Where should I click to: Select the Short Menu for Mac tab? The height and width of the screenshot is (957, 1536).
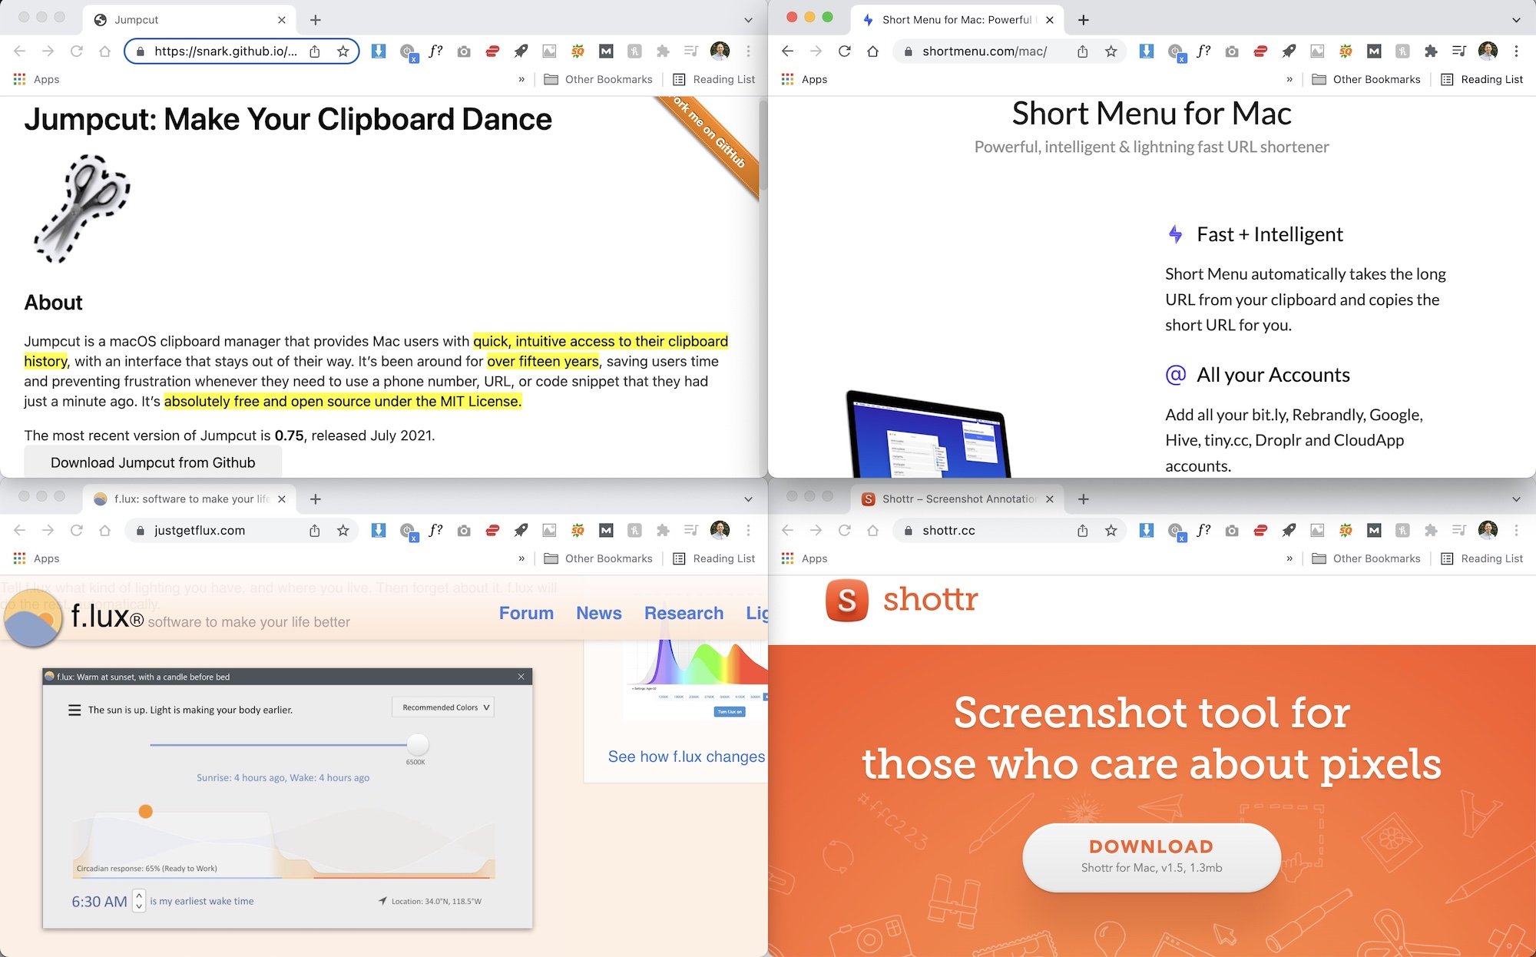tap(956, 20)
